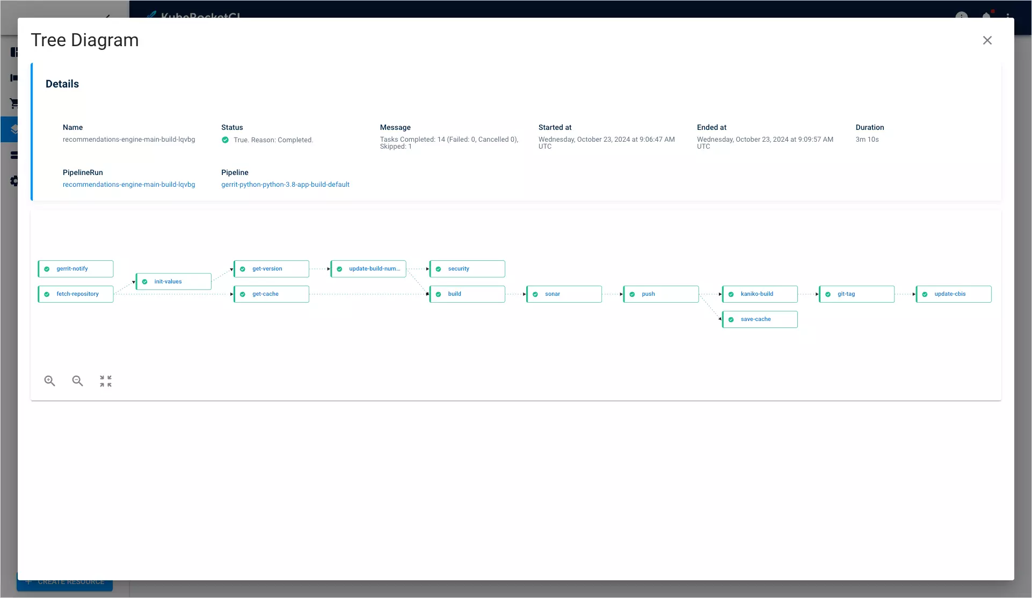
Task: Click the green status checkmark on gerrit-notify
Action: (x=47, y=268)
